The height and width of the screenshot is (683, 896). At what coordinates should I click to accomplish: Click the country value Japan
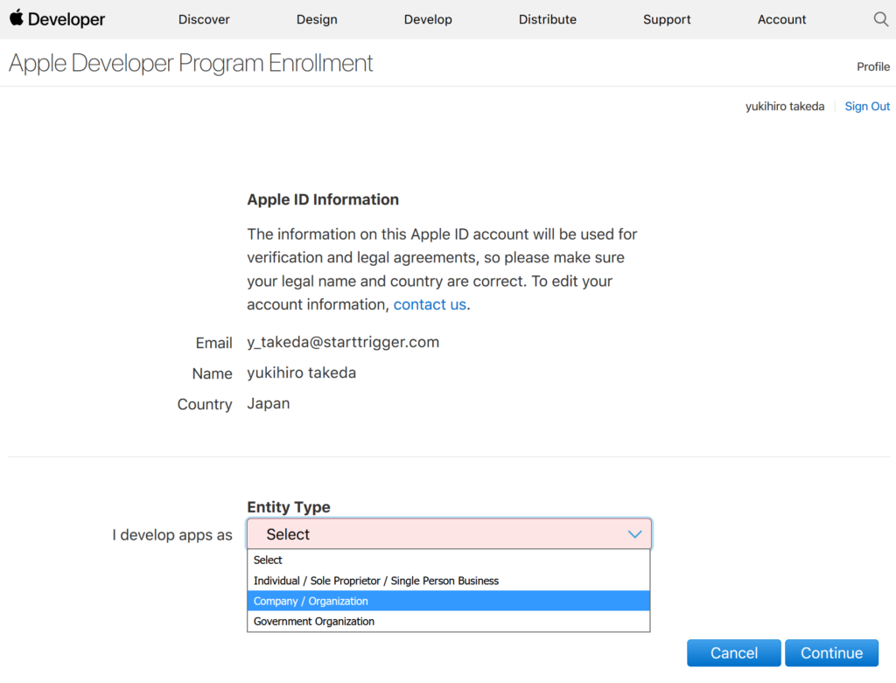[268, 404]
